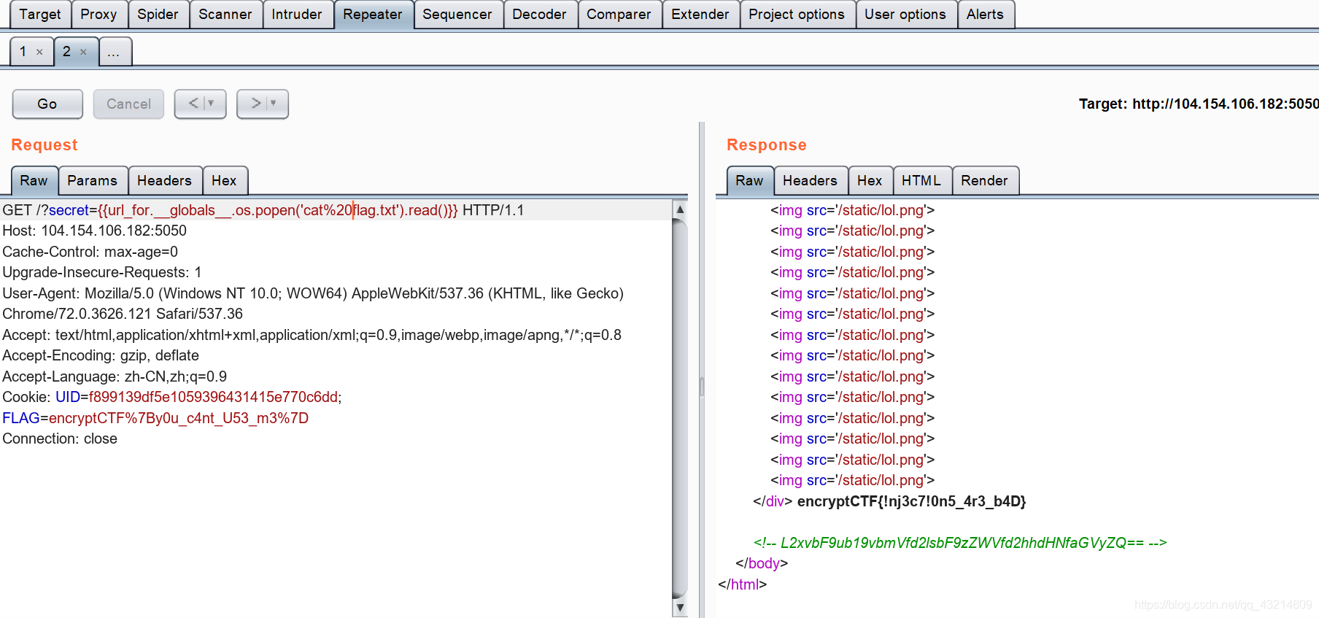
Task: Open Response Headers tab
Action: pos(810,180)
